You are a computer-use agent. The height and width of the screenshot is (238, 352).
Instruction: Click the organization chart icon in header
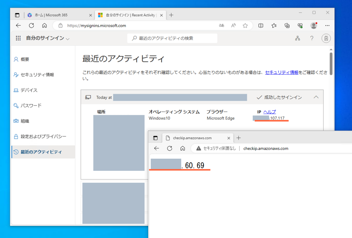coord(298,38)
